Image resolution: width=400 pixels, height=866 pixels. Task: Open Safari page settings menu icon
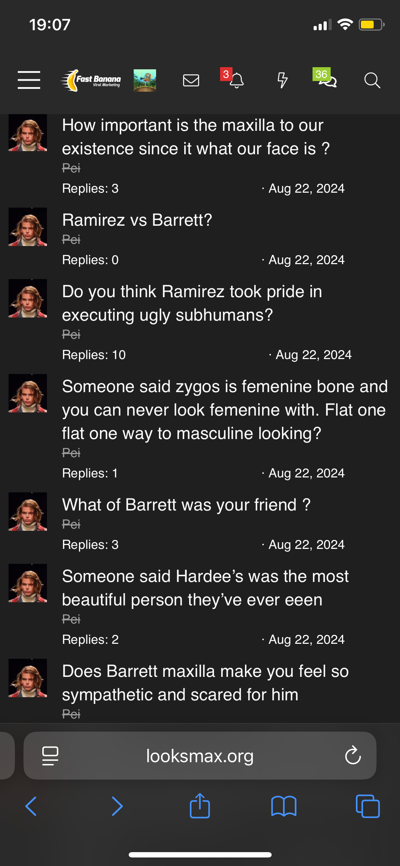(x=50, y=755)
